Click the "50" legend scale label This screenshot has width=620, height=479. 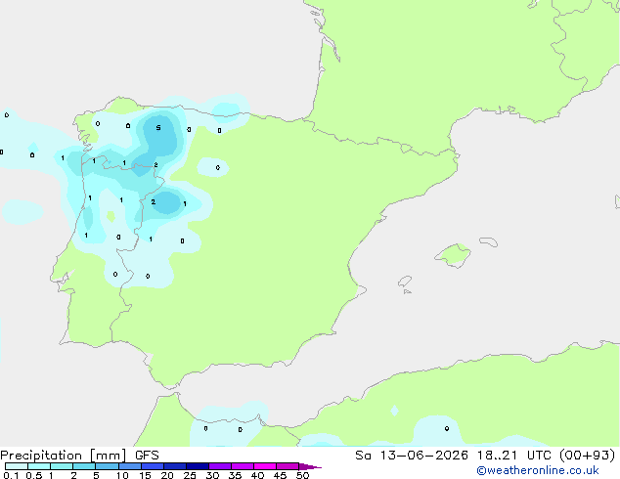(302, 475)
